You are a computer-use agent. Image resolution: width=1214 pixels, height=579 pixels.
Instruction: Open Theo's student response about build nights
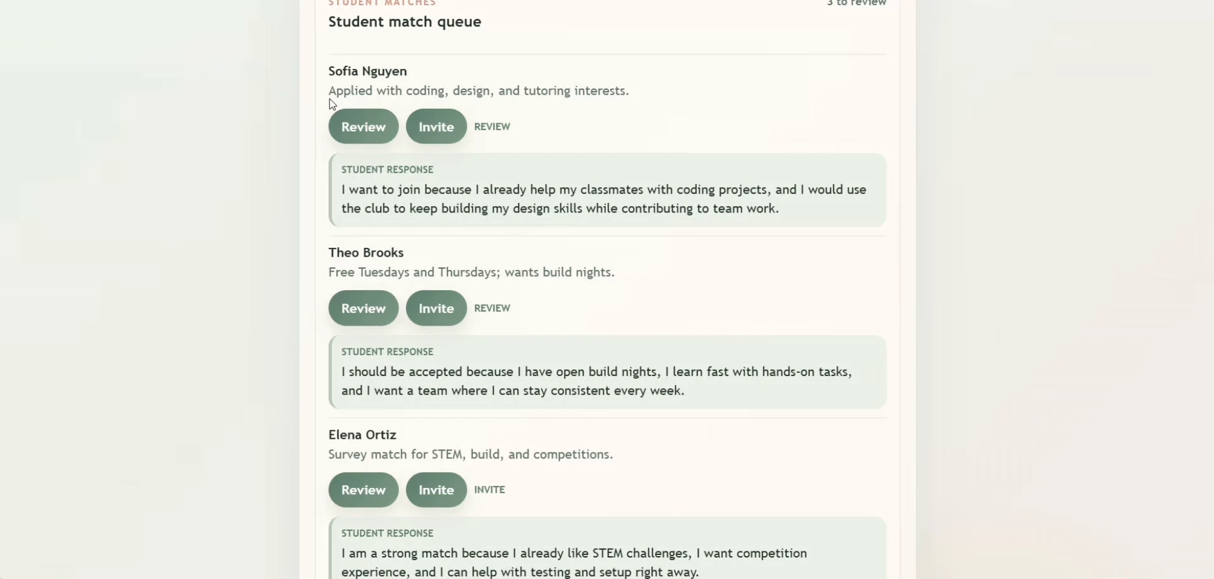pos(608,372)
